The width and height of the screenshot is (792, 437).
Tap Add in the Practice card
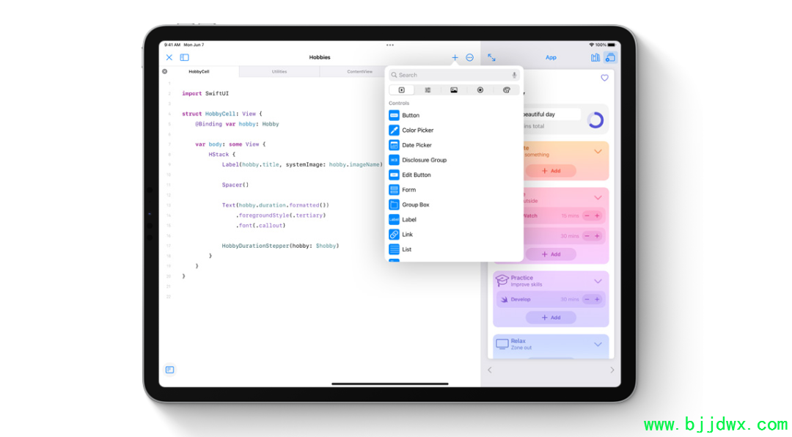(x=551, y=317)
